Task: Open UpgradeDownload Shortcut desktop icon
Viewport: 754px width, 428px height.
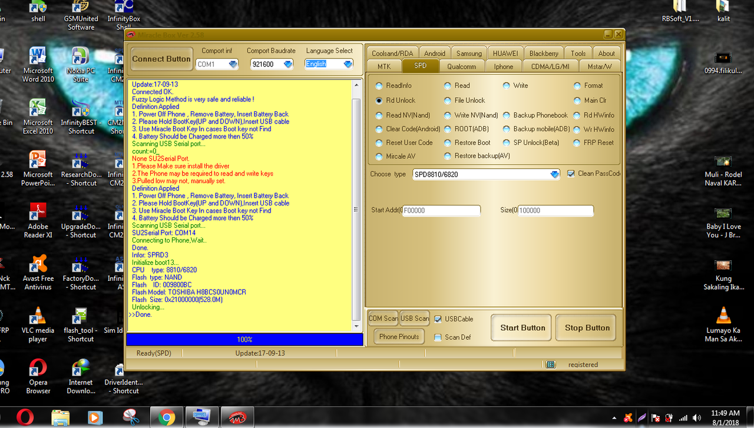Action: 81,220
